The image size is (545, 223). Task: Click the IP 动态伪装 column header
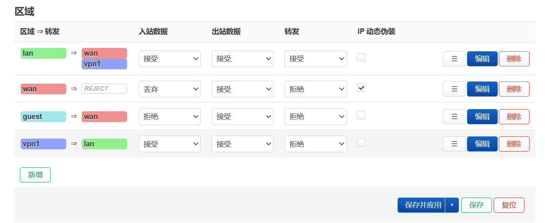pyautogui.click(x=376, y=32)
